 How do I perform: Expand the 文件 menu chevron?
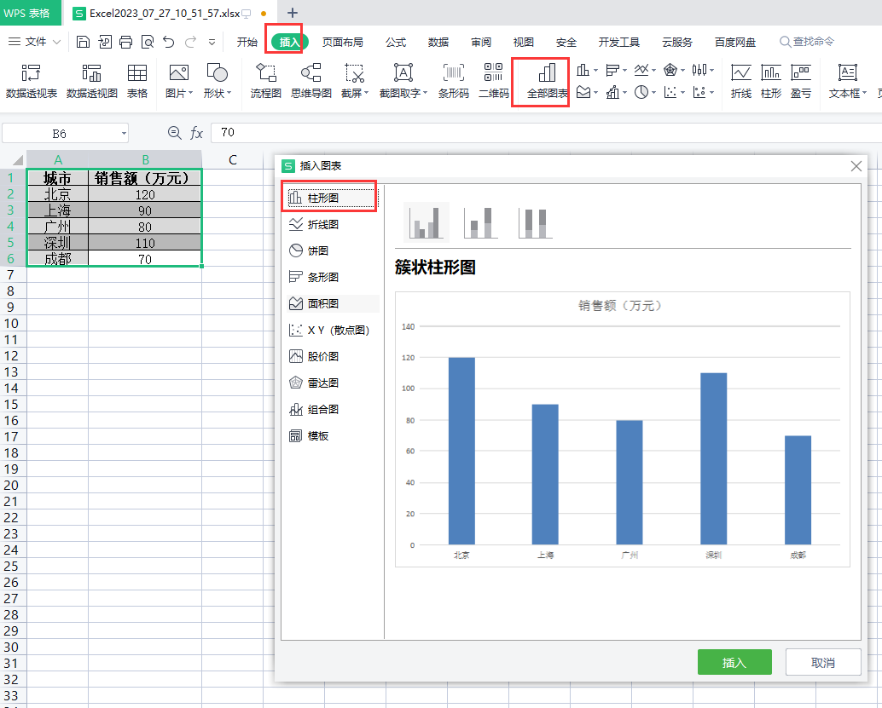click(x=56, y=42)
